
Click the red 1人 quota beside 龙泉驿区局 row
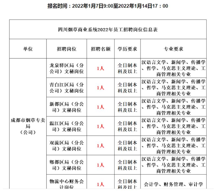[101, 67]
